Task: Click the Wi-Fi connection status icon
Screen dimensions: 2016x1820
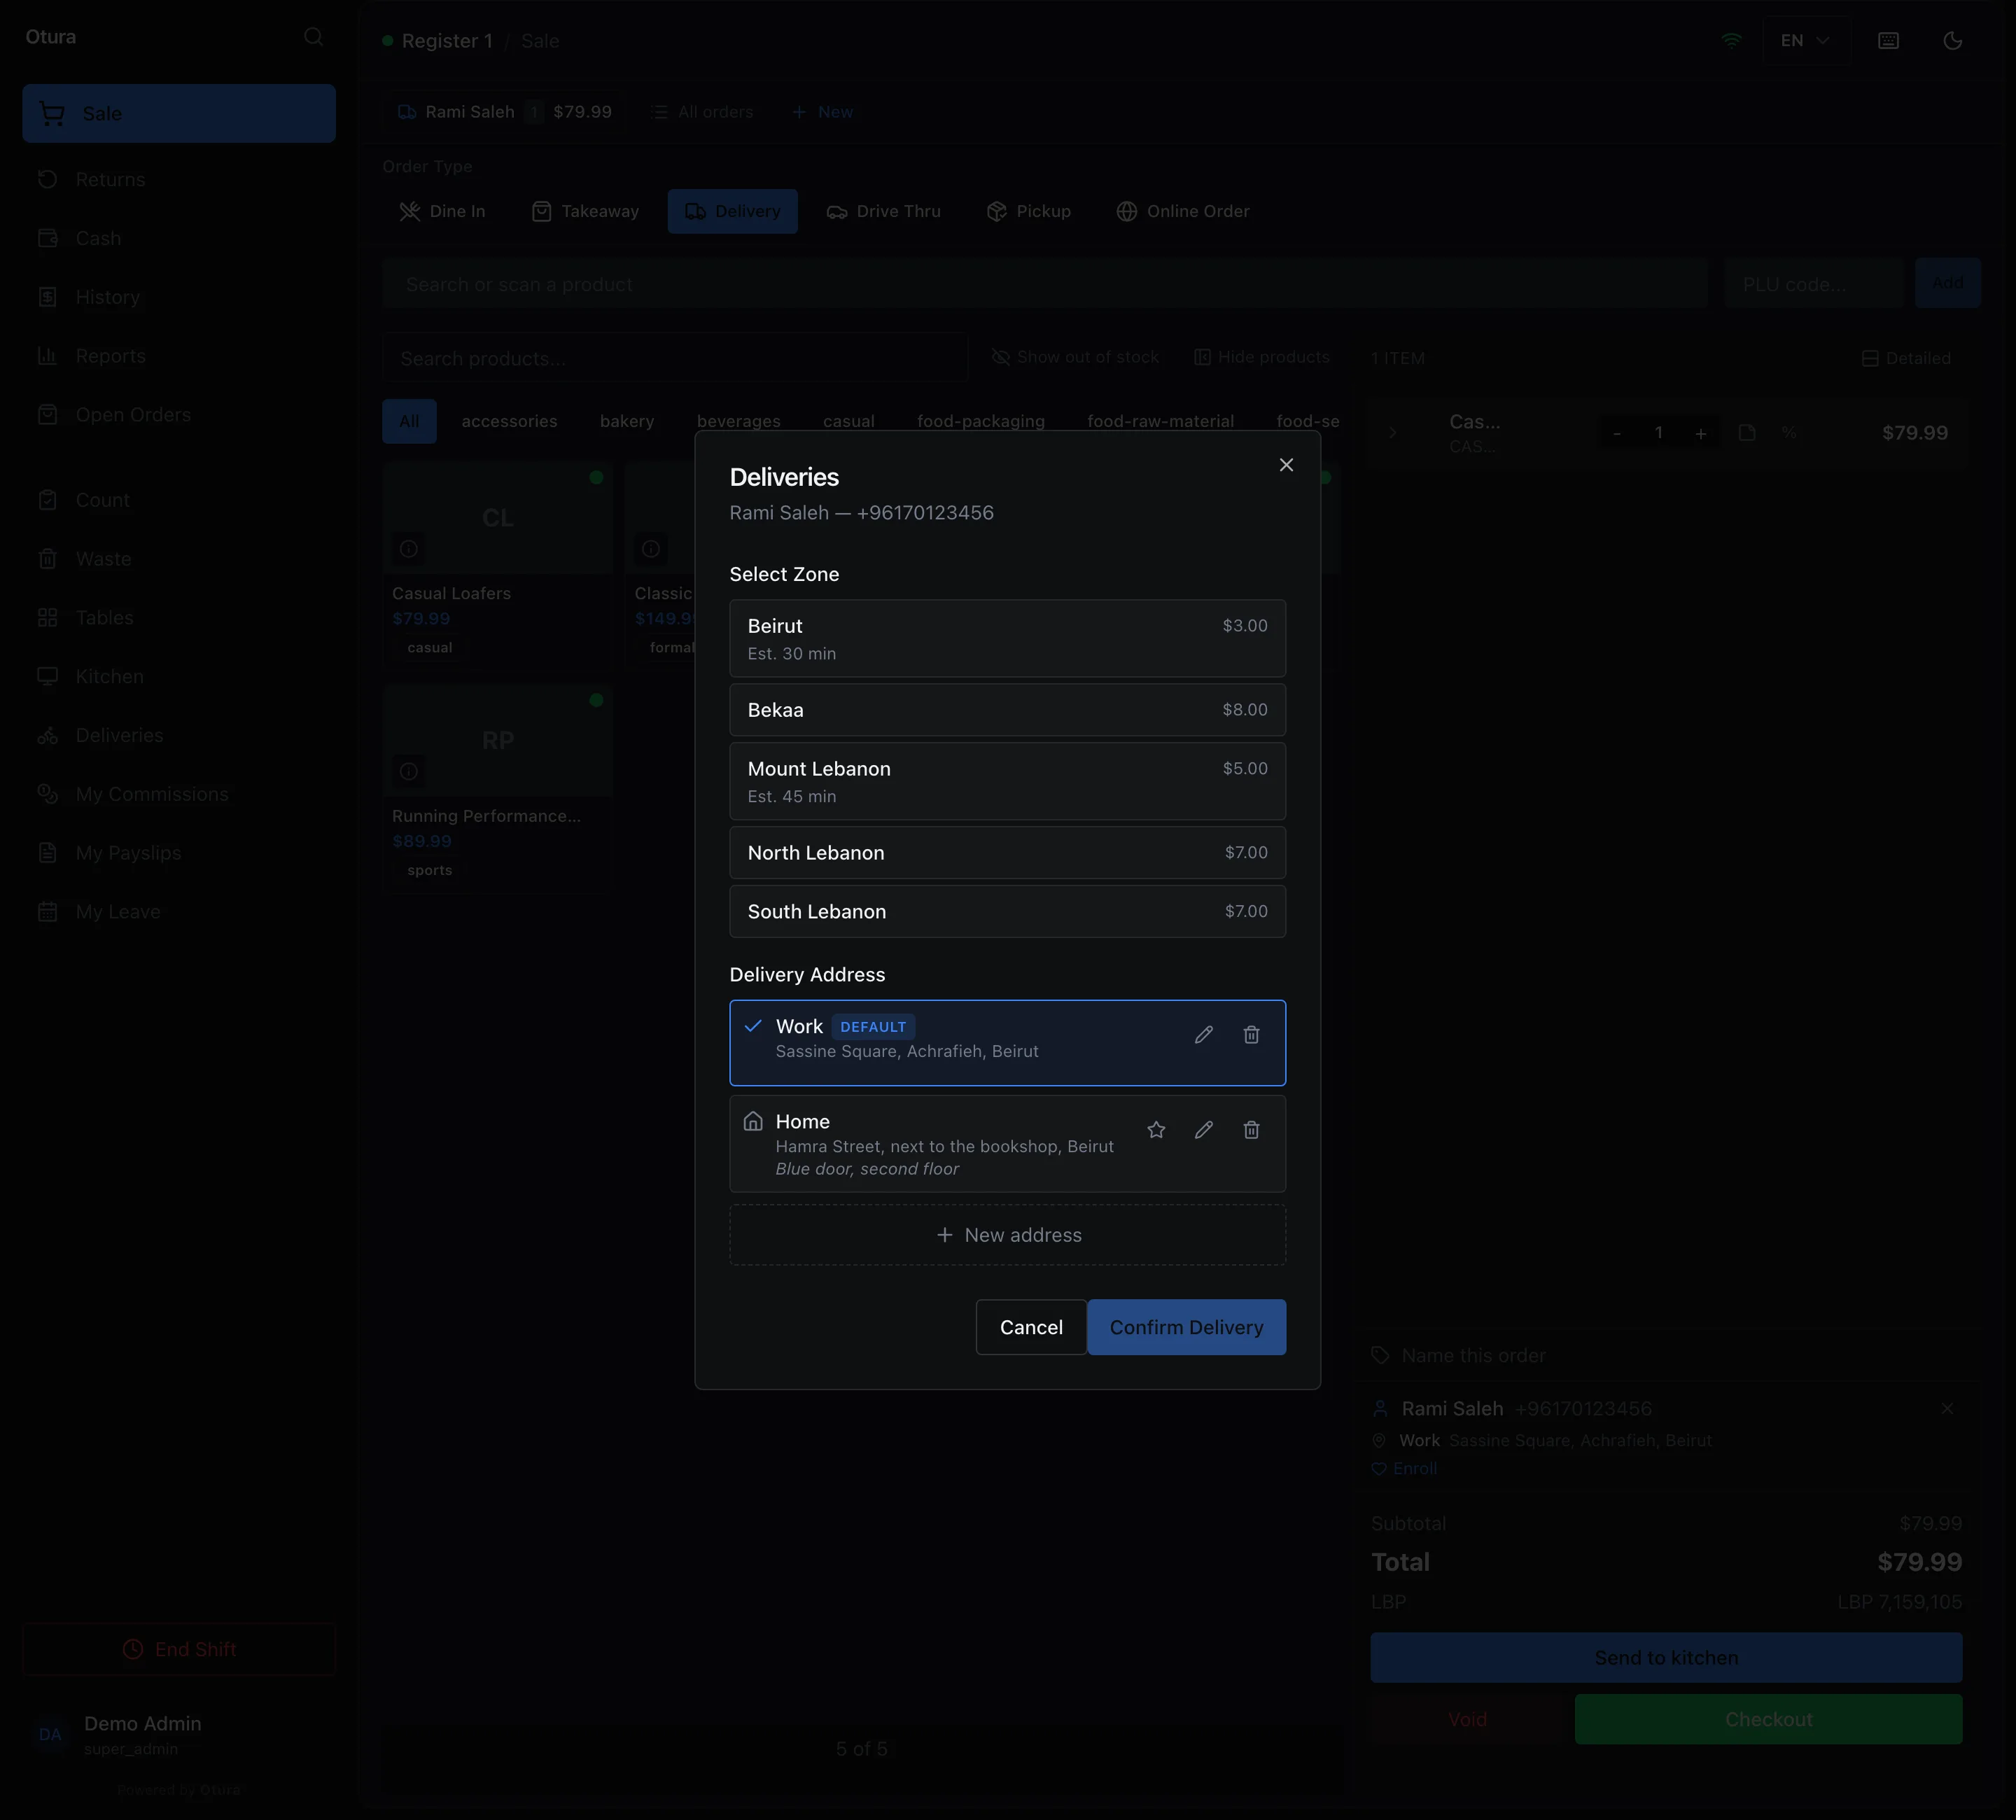Action: pyautogui.click(x=1731, y=41)
